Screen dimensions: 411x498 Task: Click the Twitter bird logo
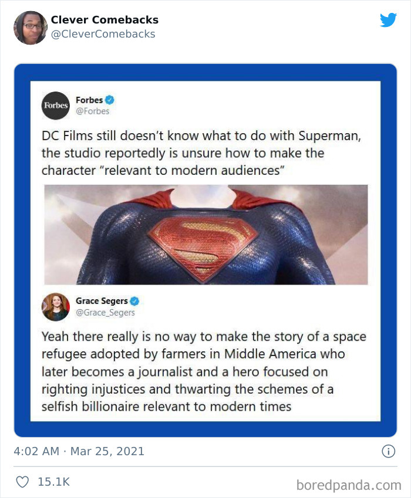pos(388,20)
